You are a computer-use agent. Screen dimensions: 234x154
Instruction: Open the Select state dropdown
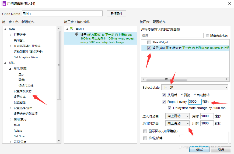click(x=194, y=87)
